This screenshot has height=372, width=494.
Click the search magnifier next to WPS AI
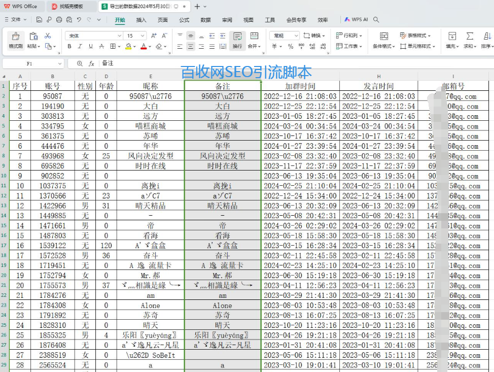[x=376, y=20]
